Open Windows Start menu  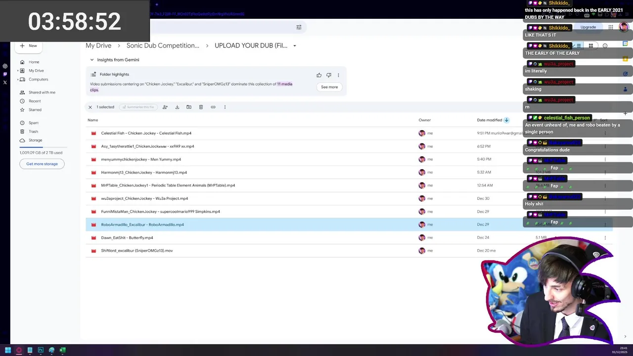[x=8, y=350]
